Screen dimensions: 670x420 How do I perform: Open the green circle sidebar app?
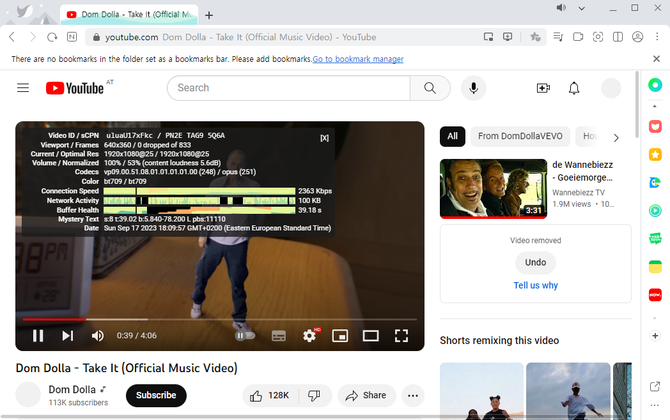coord(655,85)
